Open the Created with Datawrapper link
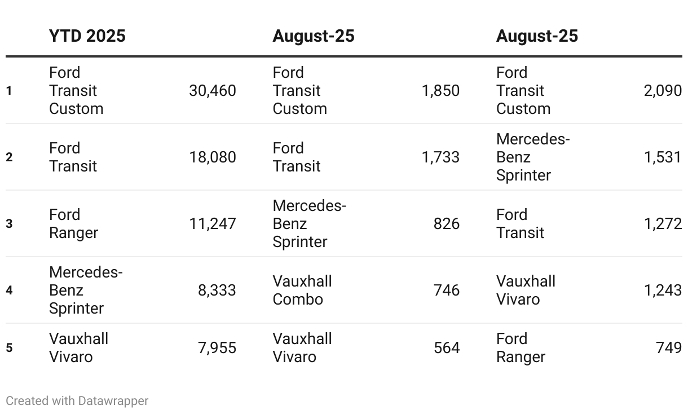The image size is (688, 414). pyautogui.click(x=77, y=401)
